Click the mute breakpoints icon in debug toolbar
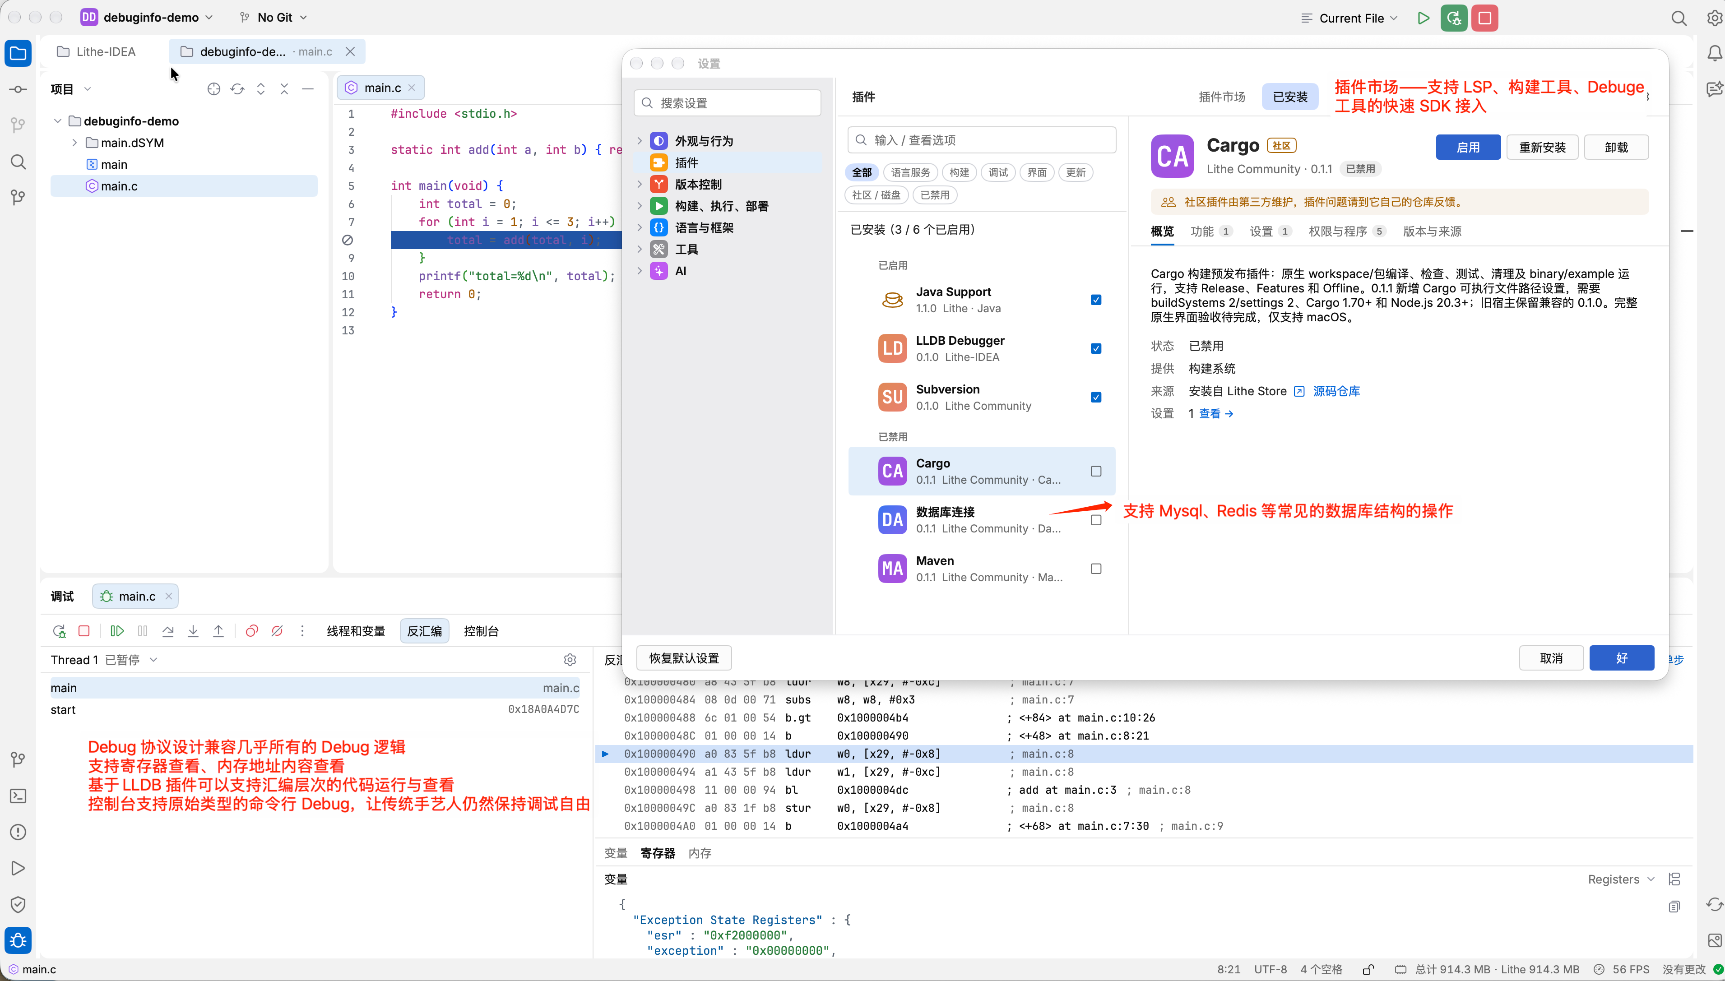1725x981 pixels. tap(277, 631)
